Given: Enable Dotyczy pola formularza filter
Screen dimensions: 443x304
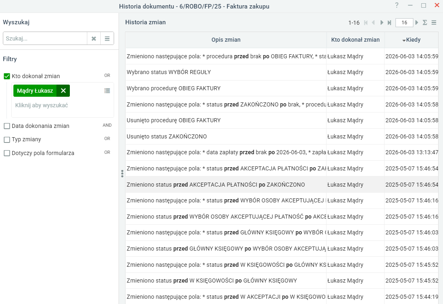Looking at the screenshot, I should (7, 153).
